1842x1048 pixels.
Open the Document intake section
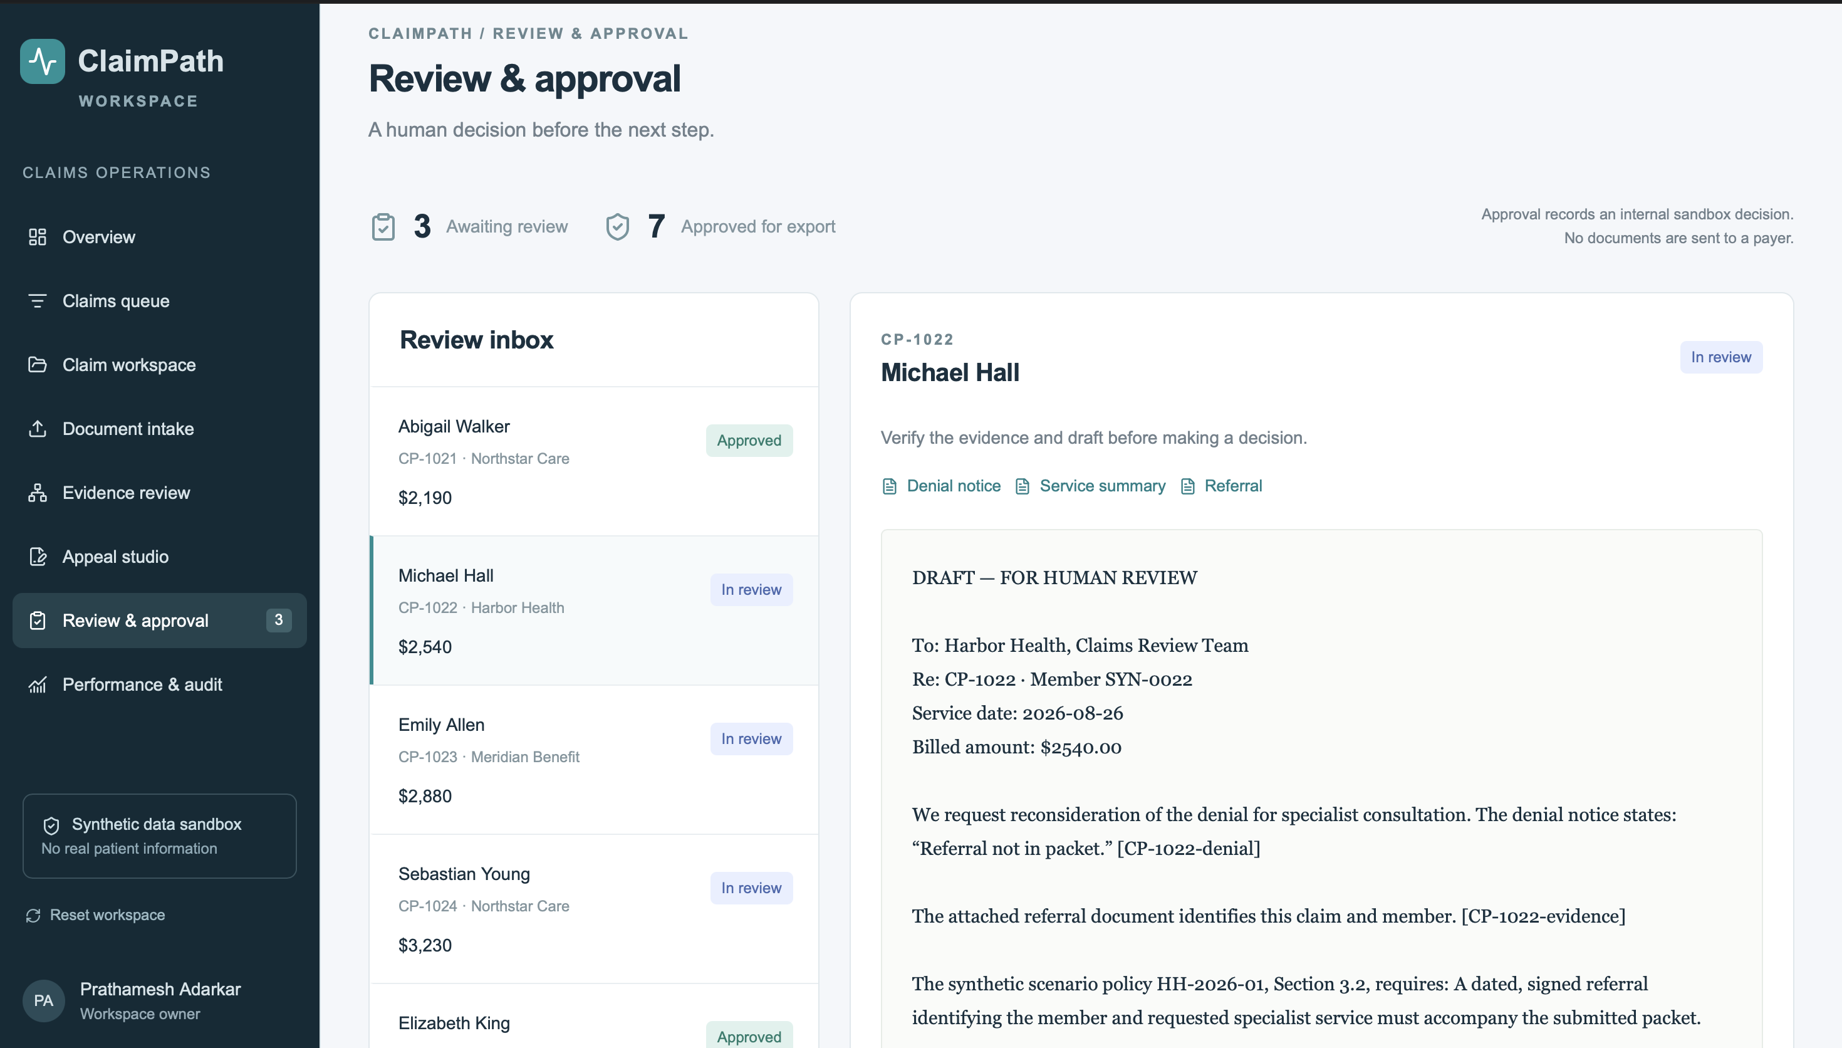[x=160, y=429]
